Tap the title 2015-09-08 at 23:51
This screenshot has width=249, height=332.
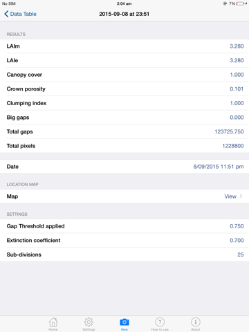(124, 14)
